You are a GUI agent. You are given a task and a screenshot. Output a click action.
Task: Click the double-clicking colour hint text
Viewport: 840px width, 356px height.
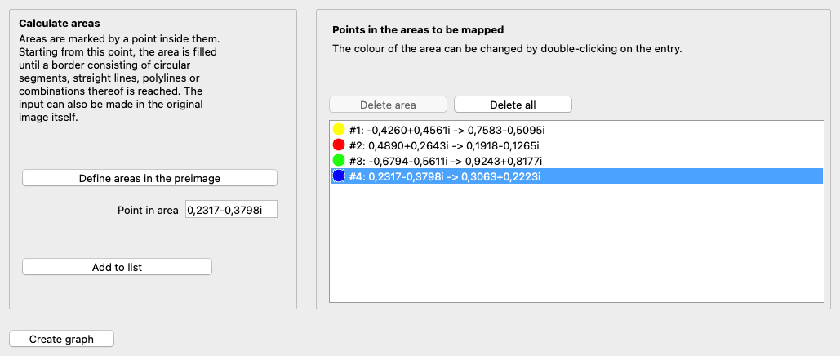pos(506,48)
